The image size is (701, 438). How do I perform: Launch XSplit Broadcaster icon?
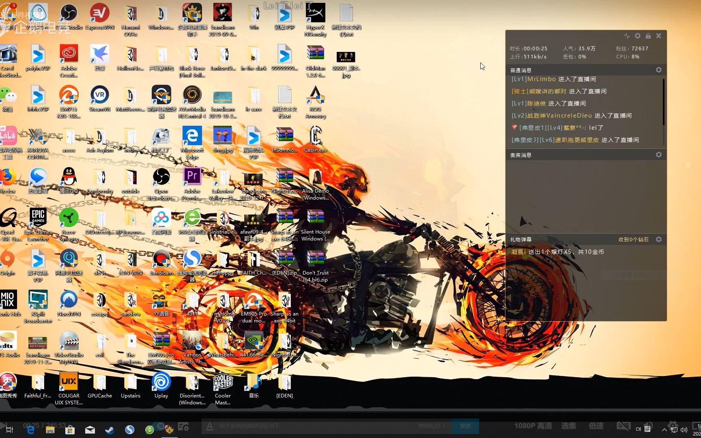(x=38, y=306)
